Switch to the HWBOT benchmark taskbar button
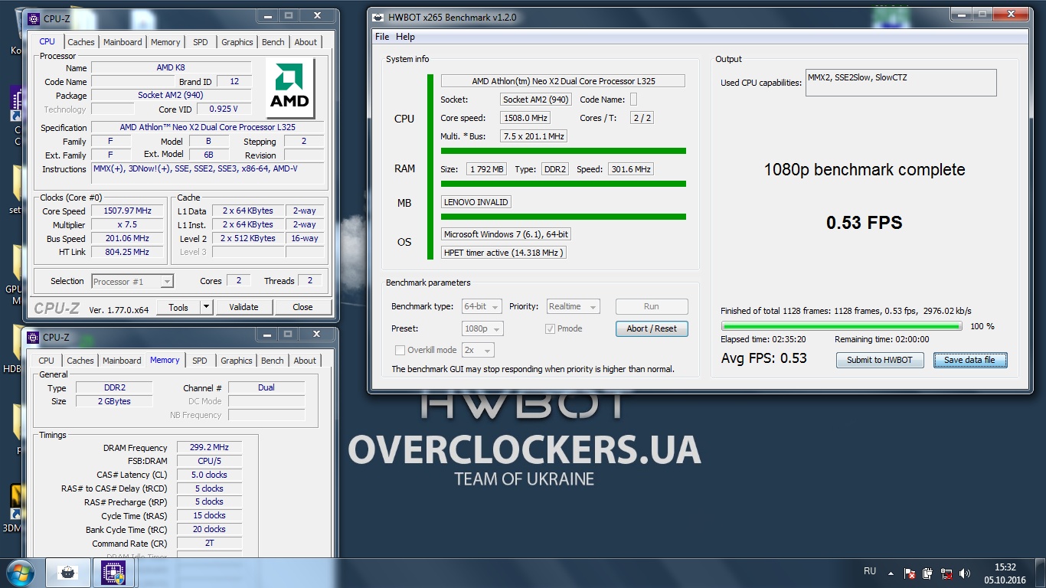The height and width of the screenshot is (588, 1046). [x=68, y=573]
